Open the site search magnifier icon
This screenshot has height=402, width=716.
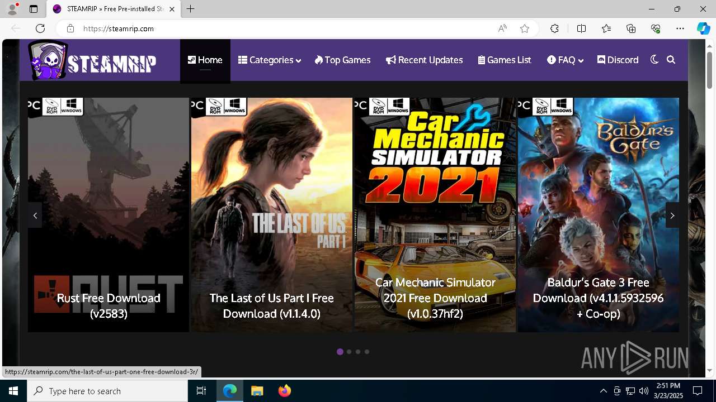671,60
